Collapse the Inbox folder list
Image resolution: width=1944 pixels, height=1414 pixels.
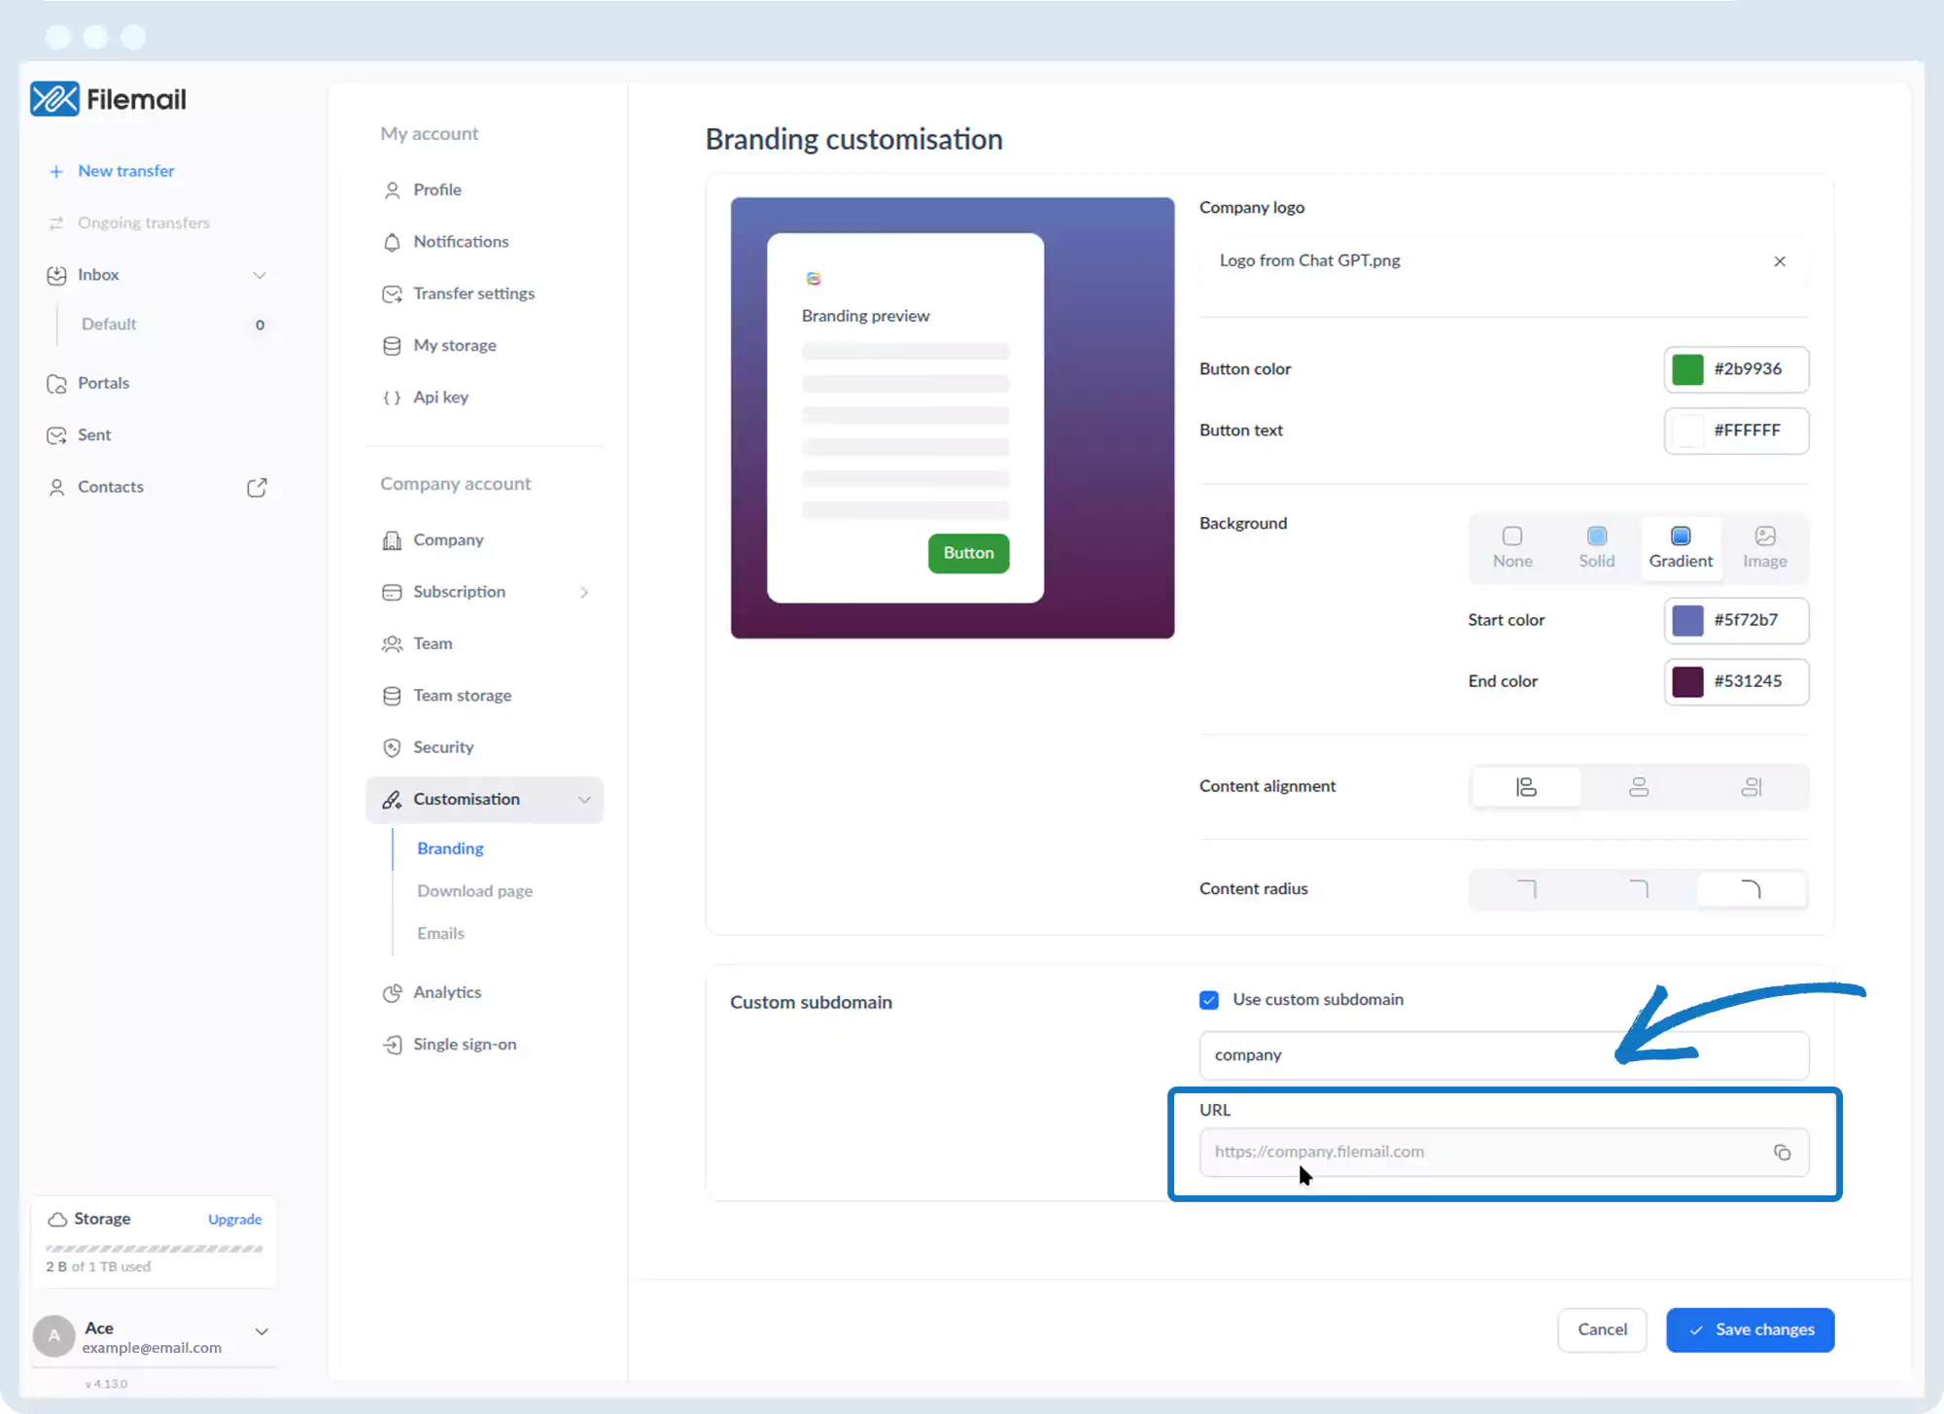(x=260, y=275)
